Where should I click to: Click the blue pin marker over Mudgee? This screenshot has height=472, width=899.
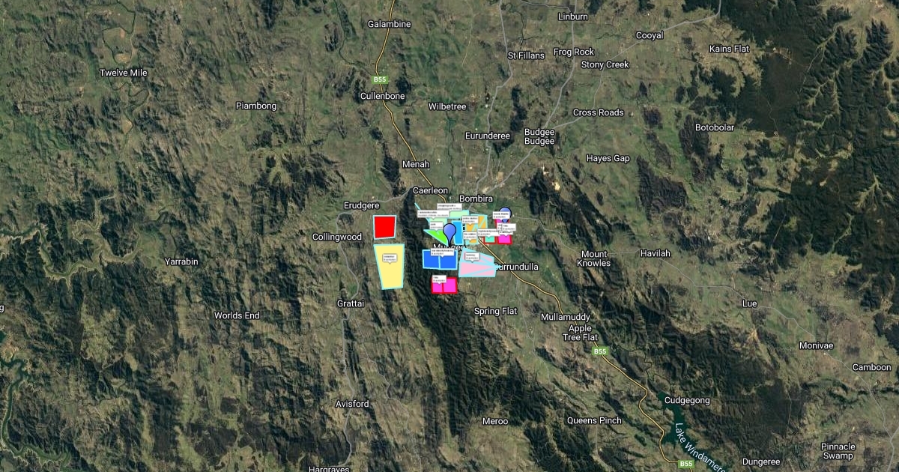coord(449,230)
